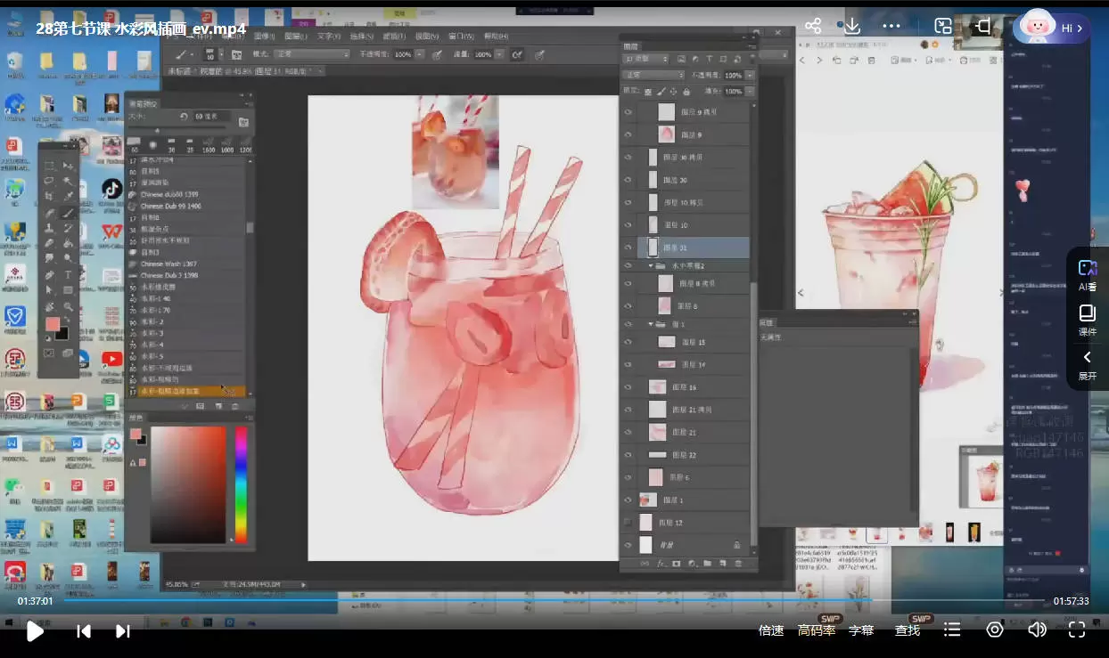The width and height of the screenshot is (1109, 658).
Task: Click the 字幕 subtitles button
Action: [x=861, y=630]
